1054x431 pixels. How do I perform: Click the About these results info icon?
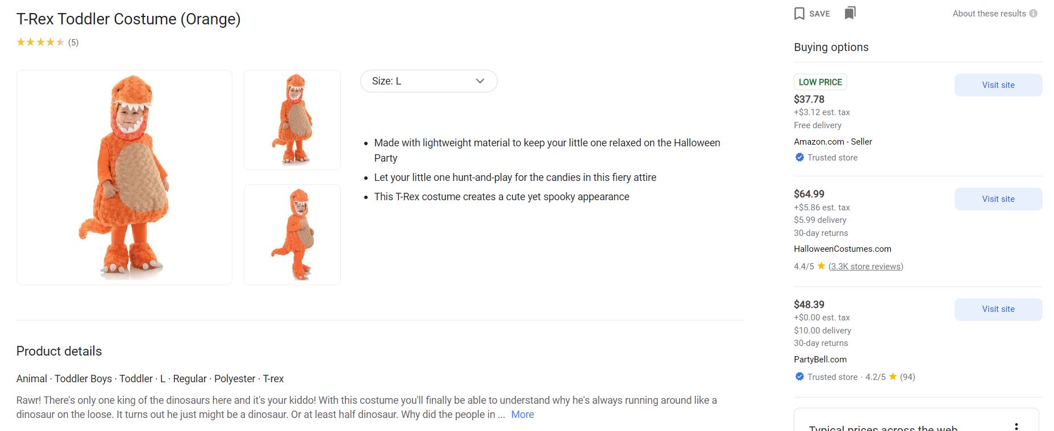[x=1033, y=14]
